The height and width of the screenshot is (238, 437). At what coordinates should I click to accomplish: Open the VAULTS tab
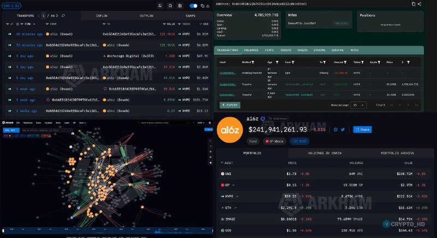pyautogui.click(x=303, y=50)
